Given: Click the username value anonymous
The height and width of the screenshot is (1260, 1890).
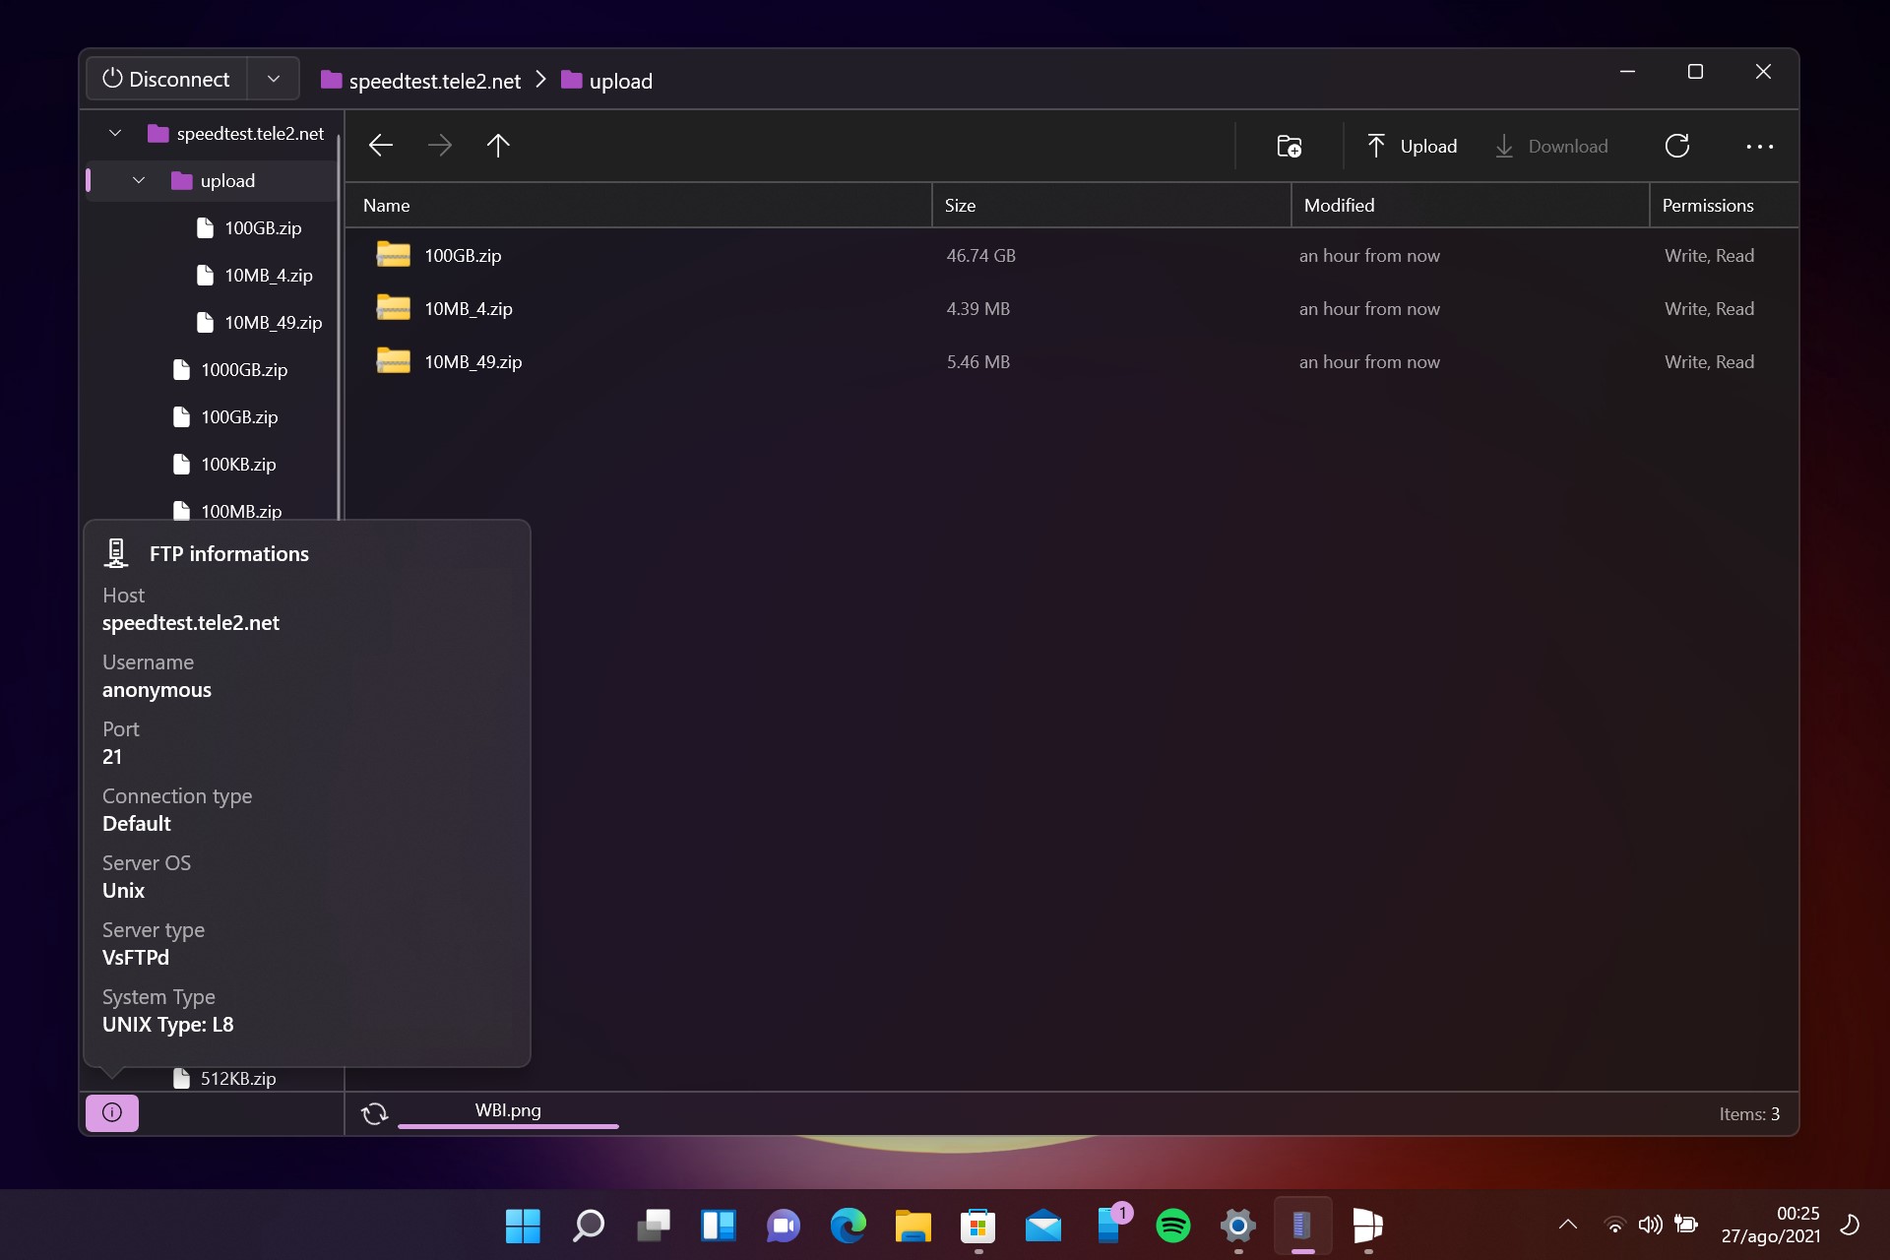Looking at the screenshot, I should 157,689.
